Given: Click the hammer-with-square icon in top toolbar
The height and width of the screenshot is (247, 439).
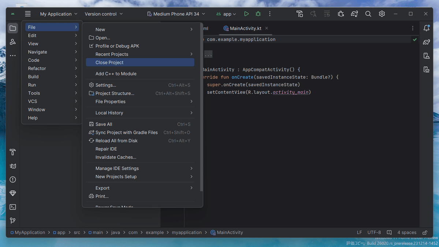Looking at the screenshot, I should click(x=300, y=14).
